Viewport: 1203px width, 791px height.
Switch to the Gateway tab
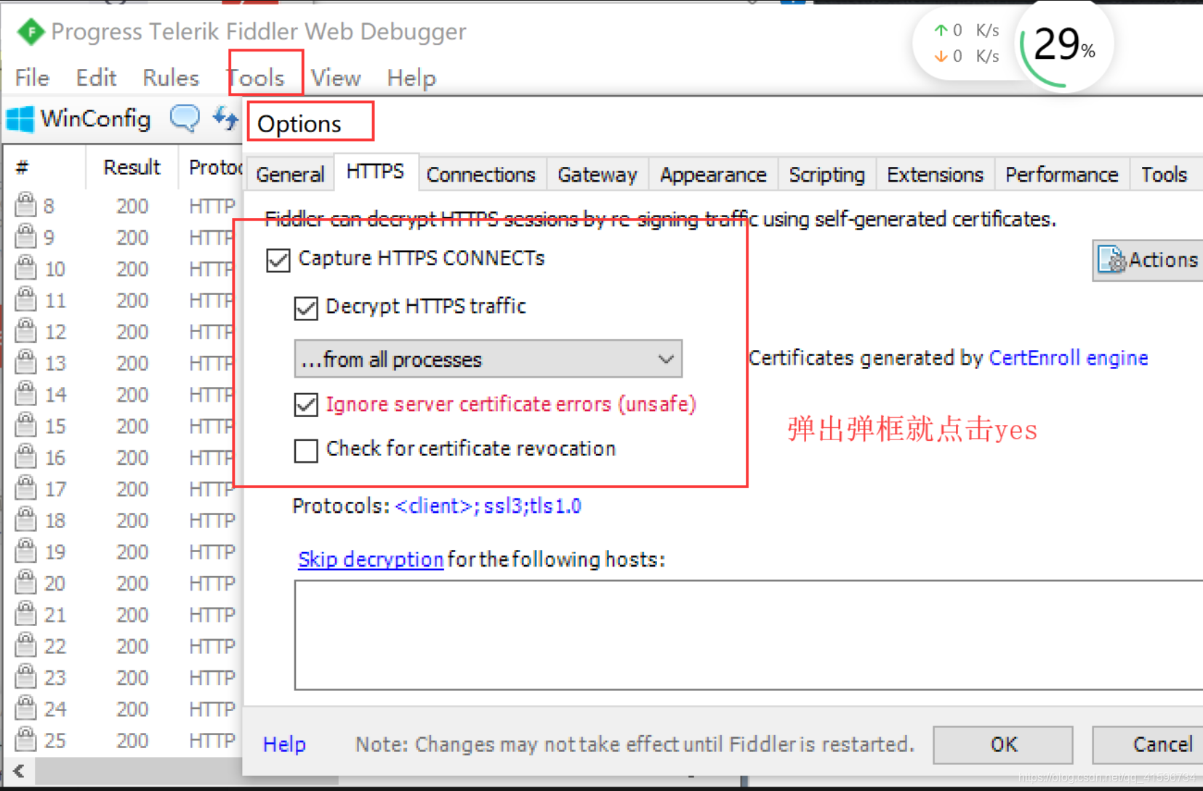point(598,174)
